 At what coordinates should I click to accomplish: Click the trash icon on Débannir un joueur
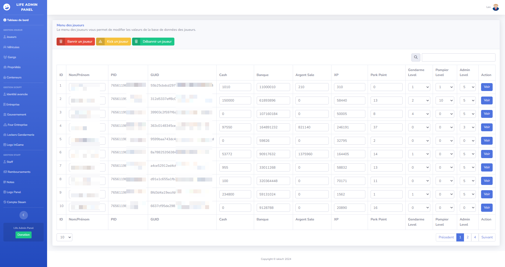pos(136,42)
